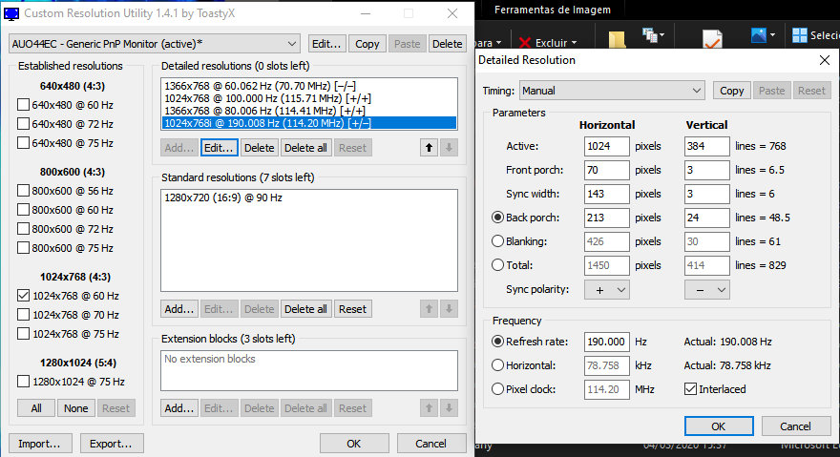Click the red X Excluir icon
The image size is (840, 457).
526,42
